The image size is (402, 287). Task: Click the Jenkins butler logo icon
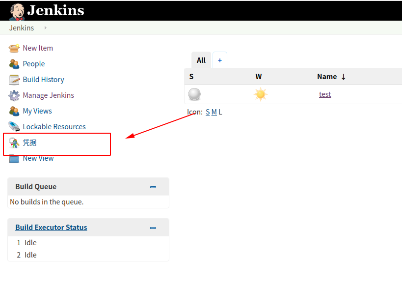[17, 12]
